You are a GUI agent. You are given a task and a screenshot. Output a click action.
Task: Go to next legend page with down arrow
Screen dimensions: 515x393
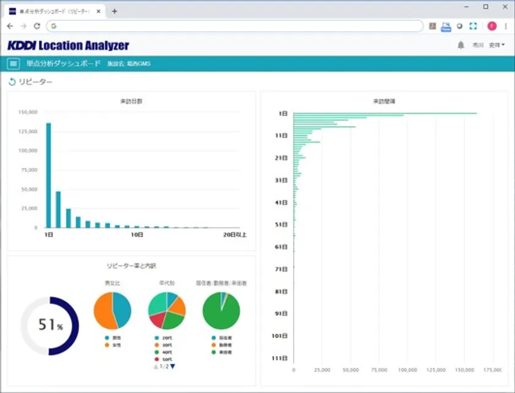pyautogui.click(x=173, y=367)
